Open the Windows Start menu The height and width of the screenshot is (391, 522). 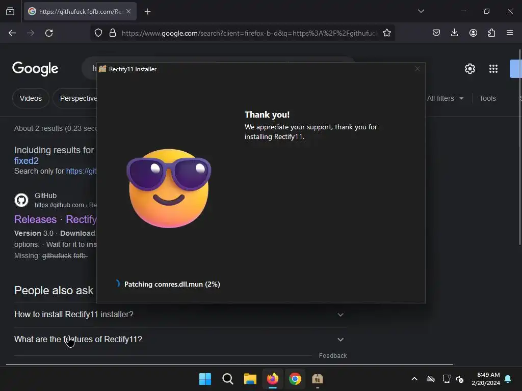click(x=205, y=379)
